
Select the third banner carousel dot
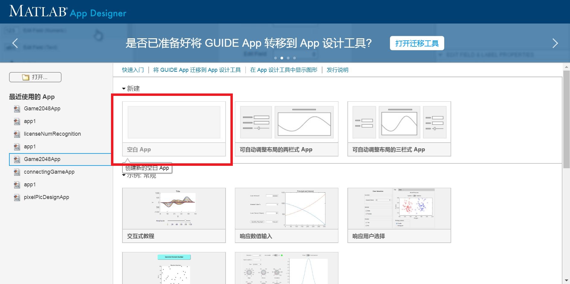click(288, 58)
